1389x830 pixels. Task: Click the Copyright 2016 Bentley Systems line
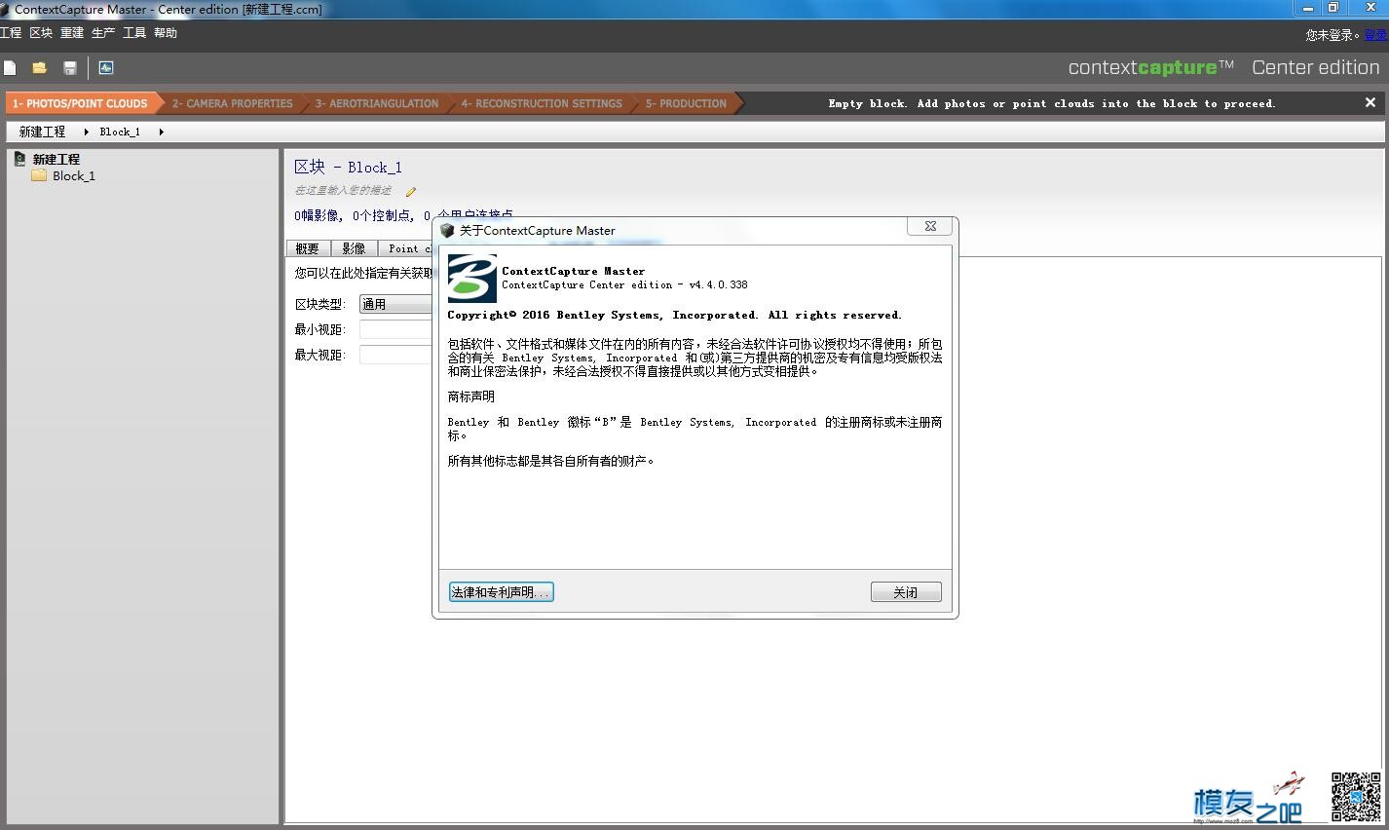[x=674, y=316]
